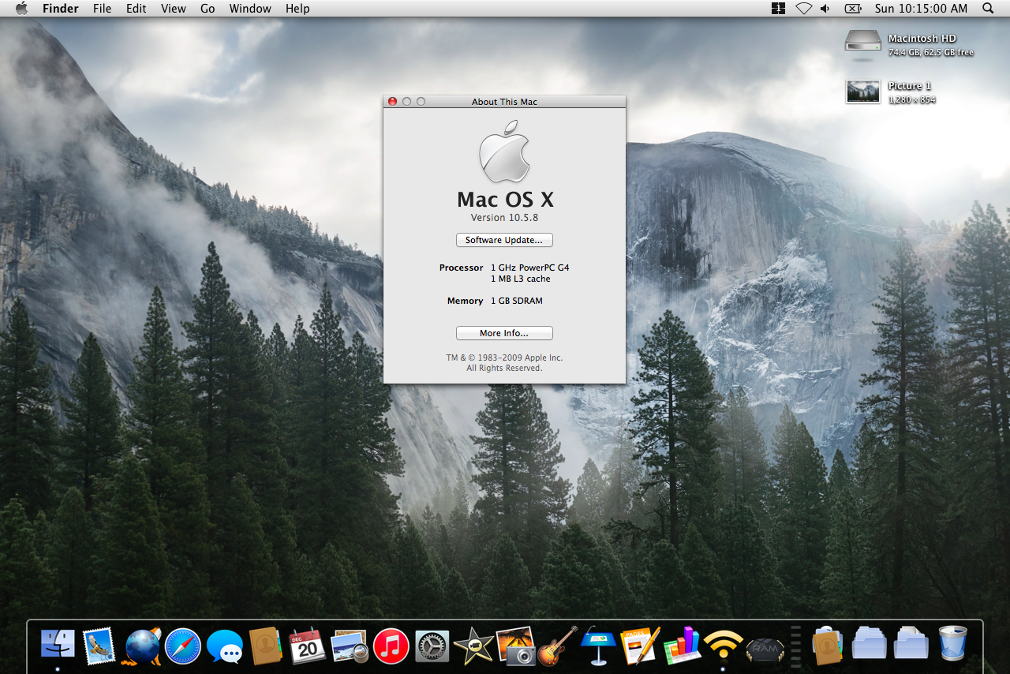
Task: Click the Mac OS X heading
Action: point(505,198)
